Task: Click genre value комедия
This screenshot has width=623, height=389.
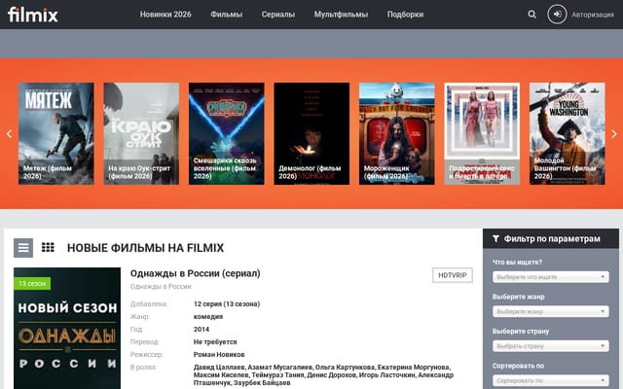Action: click(208, 316)
